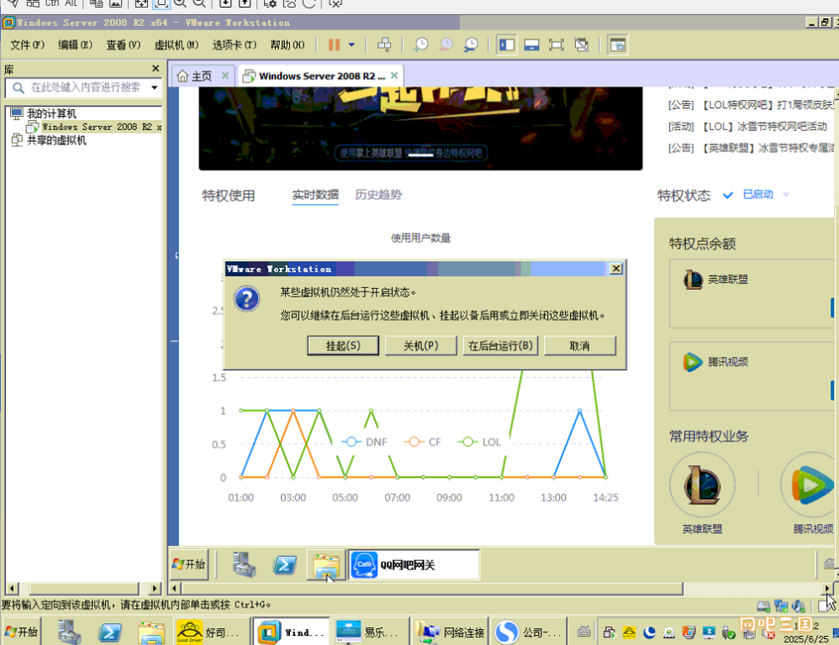Image resolution: width=839 pixels, height=645 pixels.
Task: Click the guest VM 开始 start button
Action: pos(189,564)
